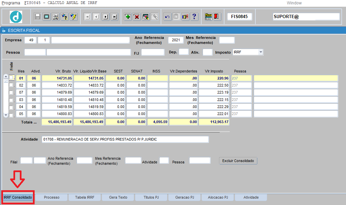
Task: Switch to the Processo tab
Action: click(x=52, y=197)
